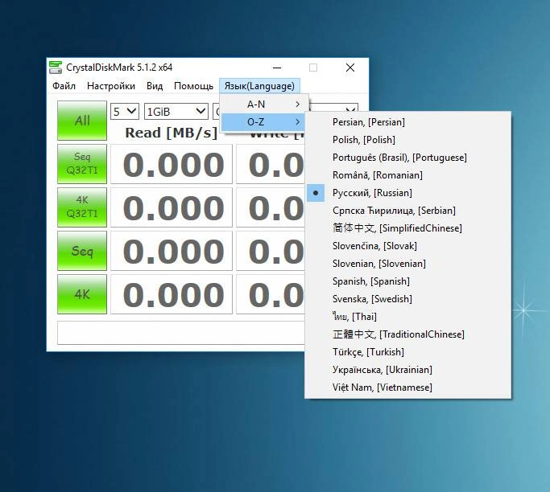Click the Seq read result 0.000

pos(172,251)
